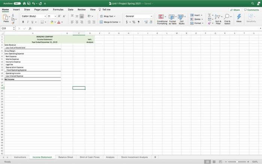The image size is (262, 164).
Task: Click the Delete cells button
Action: tap(196, 19)
